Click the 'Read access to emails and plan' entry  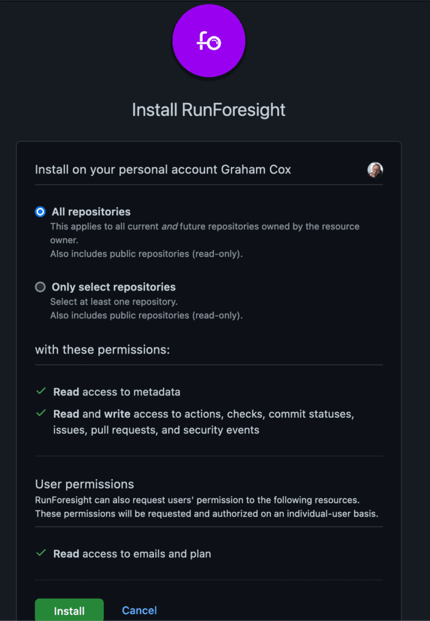tap(132, 553)
